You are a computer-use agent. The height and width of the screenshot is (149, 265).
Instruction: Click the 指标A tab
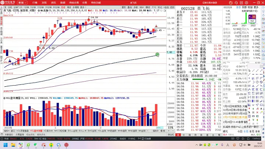coord(7,131)
